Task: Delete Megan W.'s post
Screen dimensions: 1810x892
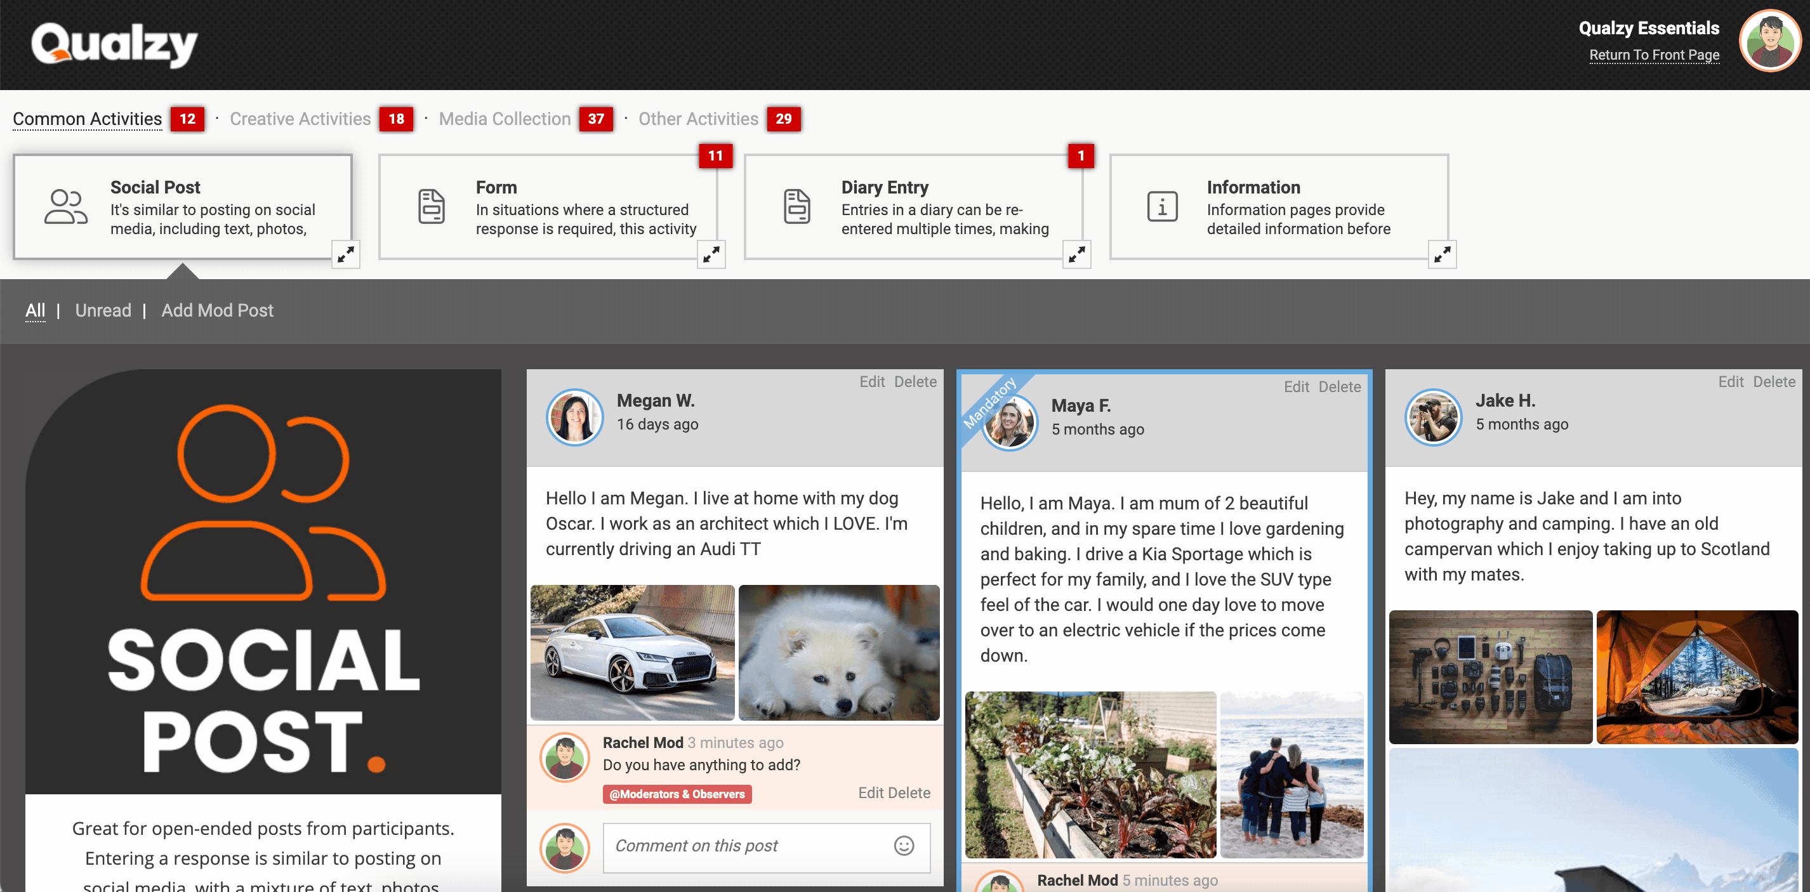Action: coord(915,381)
